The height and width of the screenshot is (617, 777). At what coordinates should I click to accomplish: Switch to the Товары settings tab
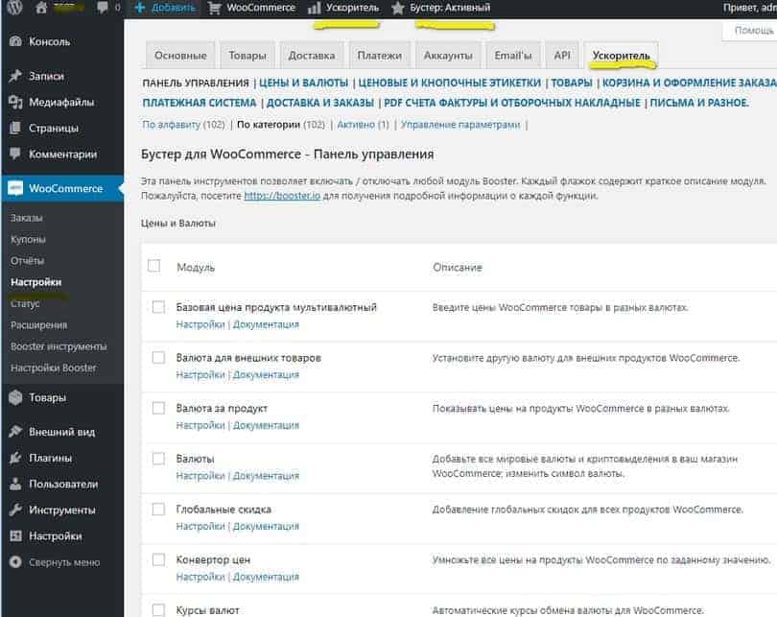click(x=247, y=56)
